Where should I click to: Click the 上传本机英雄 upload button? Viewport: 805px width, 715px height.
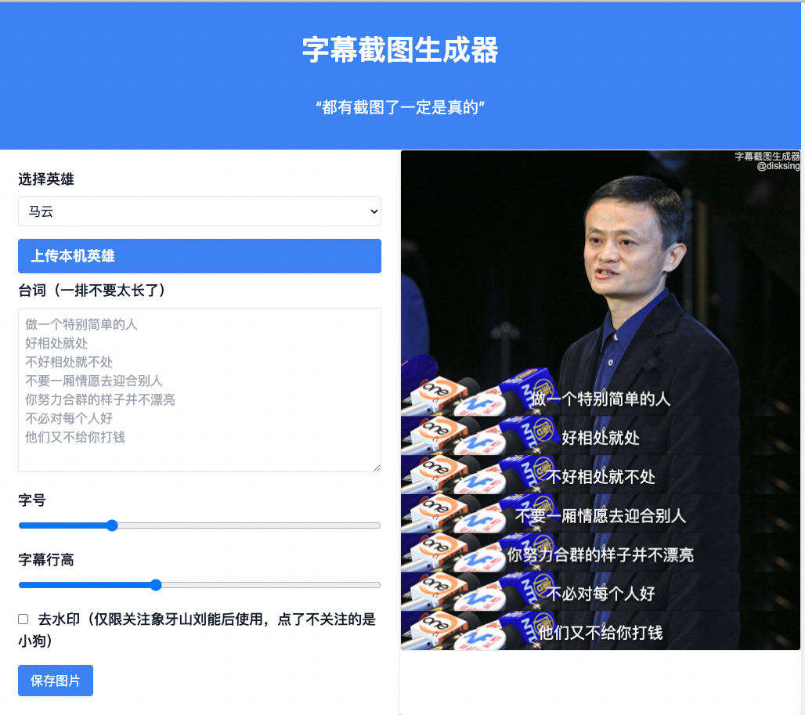199,255
